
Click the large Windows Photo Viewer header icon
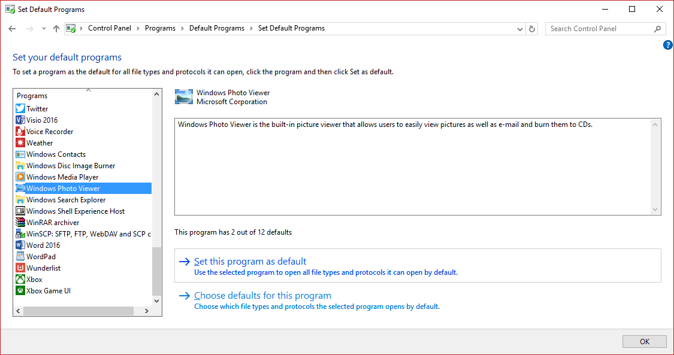184,97
